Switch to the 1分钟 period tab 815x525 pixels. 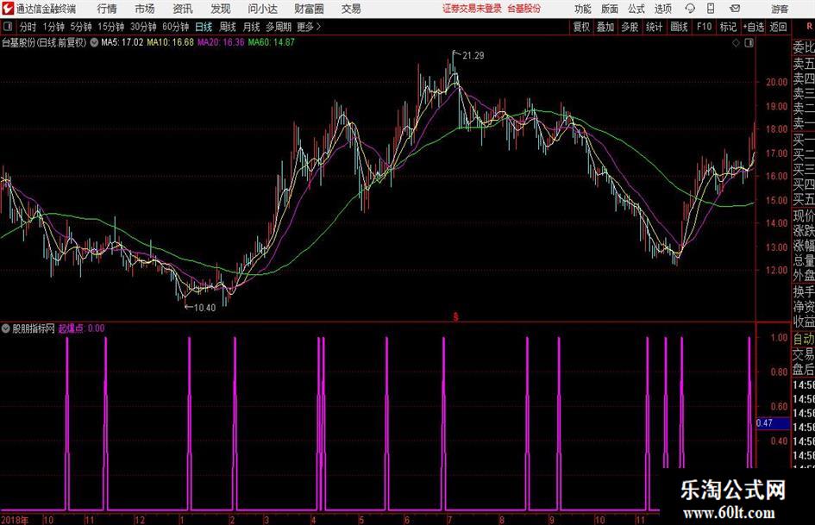click(53, 27)
